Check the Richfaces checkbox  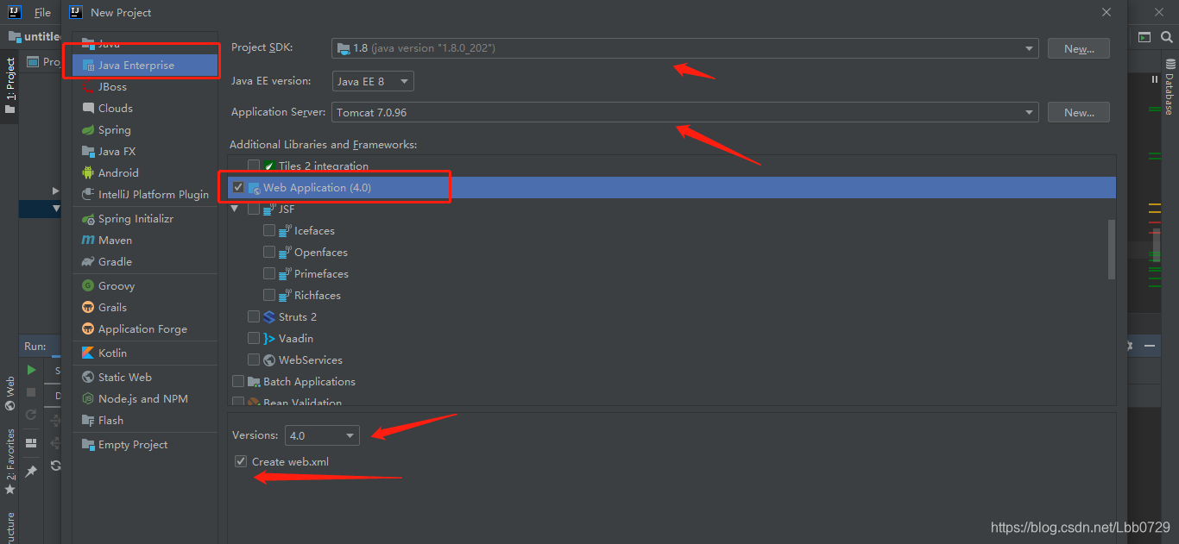pyautogui.click(x=269, y=296)
